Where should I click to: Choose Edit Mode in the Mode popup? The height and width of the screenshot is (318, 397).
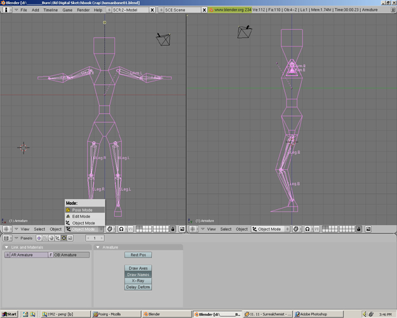coord(85,216)
